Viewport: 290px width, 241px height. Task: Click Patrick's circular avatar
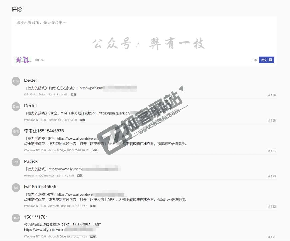[x=16, y=162]
